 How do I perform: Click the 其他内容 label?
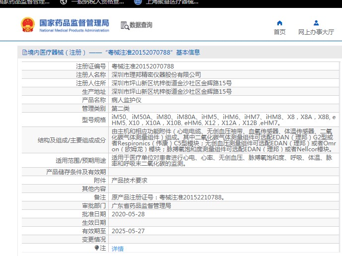pos(94,189)
